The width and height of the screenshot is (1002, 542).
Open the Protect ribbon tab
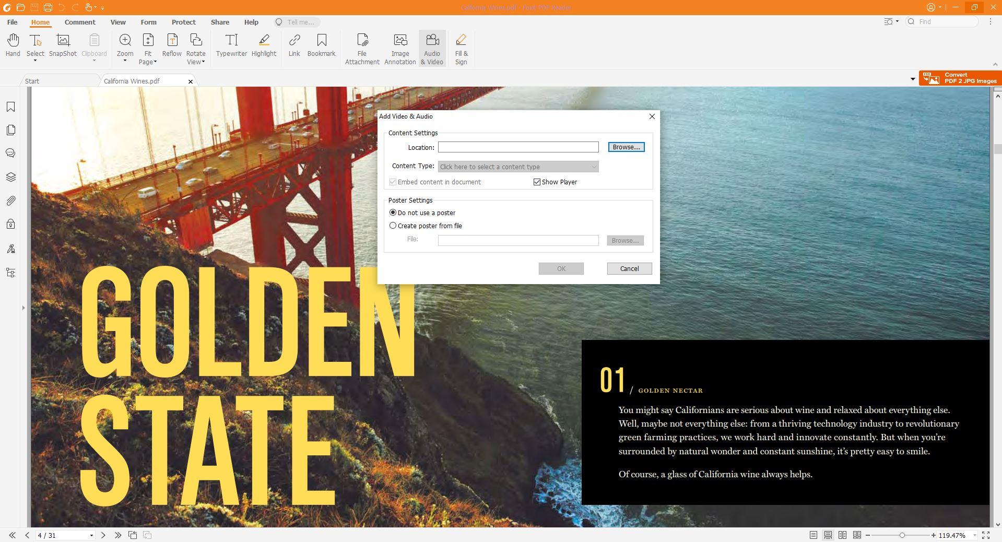click(x=184, y=22)
